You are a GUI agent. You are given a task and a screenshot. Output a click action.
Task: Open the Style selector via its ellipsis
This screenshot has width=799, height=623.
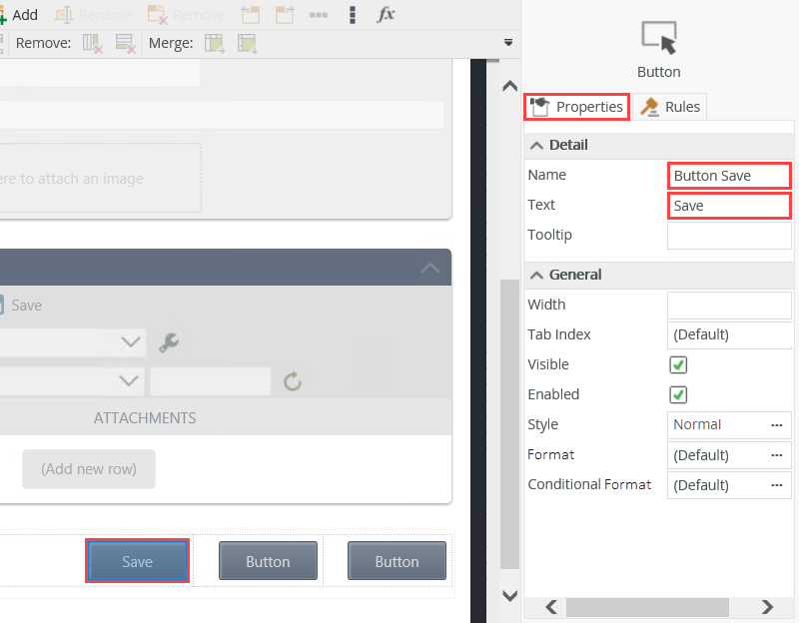pos(778,424)
